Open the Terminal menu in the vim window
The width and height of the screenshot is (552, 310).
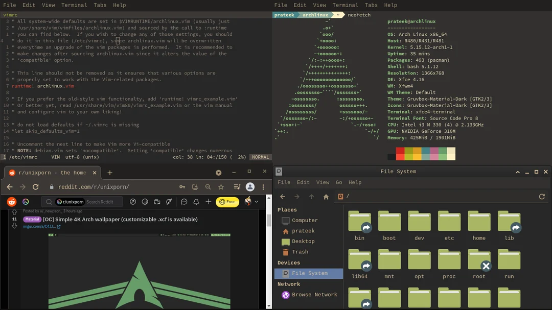pyautogui.click(x=74, y=5)
